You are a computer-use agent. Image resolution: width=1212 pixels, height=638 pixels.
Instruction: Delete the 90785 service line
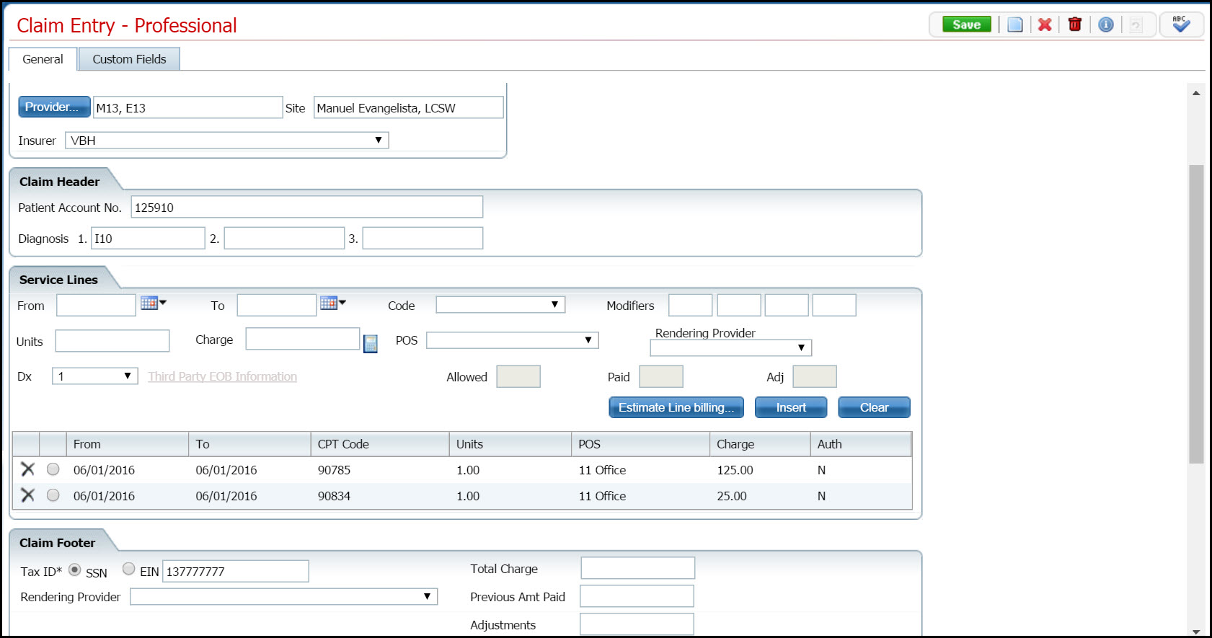[27, 469]
